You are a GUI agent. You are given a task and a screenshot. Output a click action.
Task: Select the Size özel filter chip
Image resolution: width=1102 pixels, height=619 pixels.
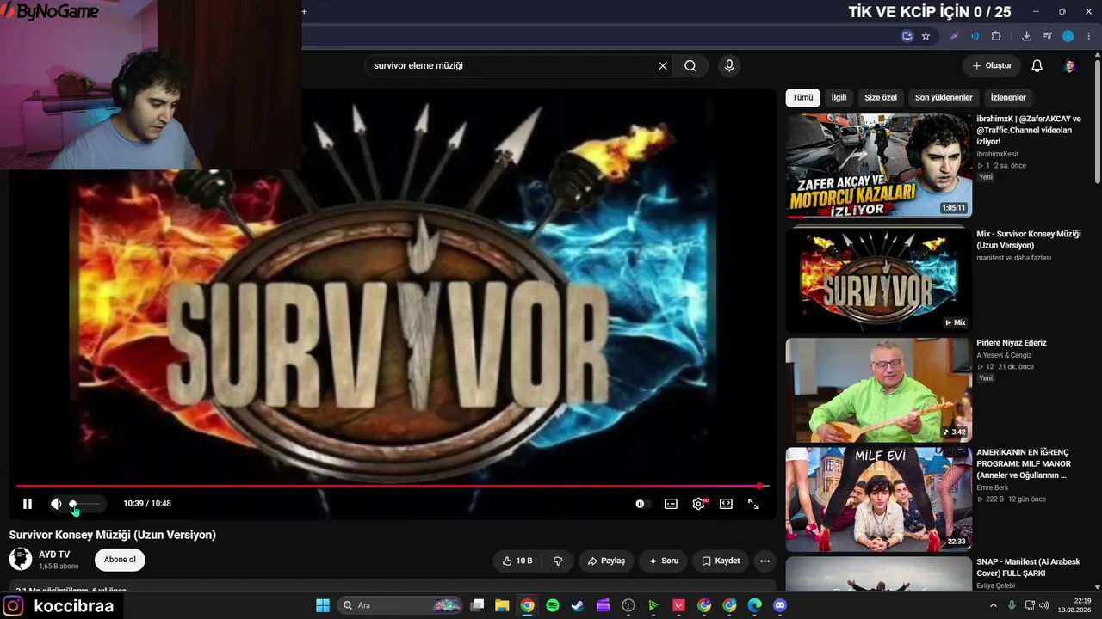click(x=881, y=98)
